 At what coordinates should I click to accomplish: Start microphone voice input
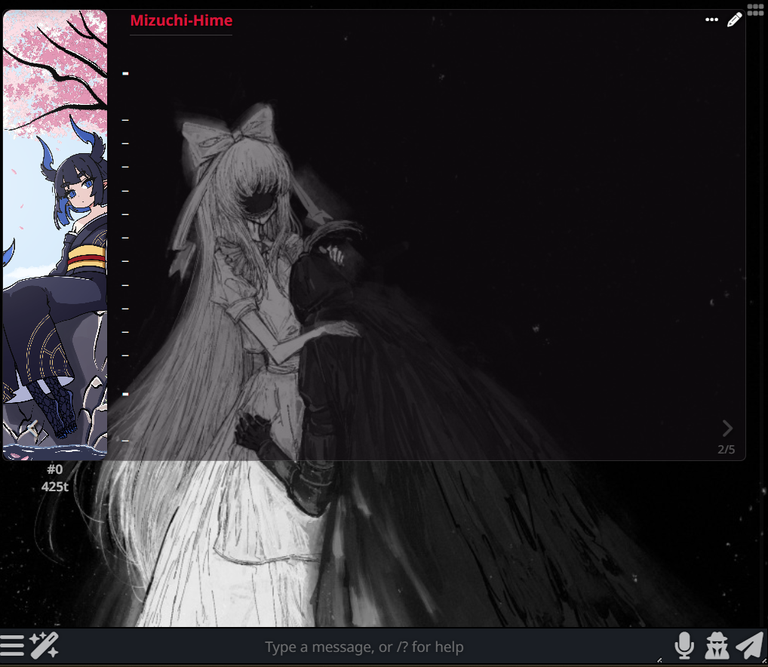684,645
